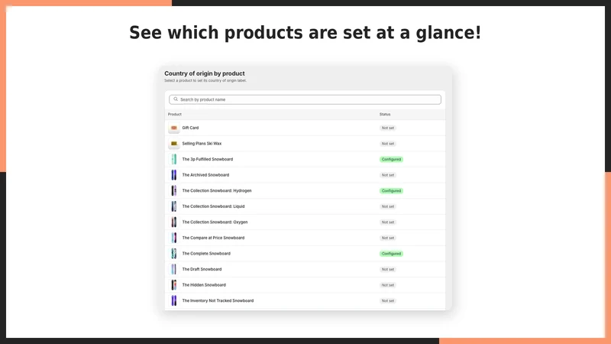Click the Status column header

[x=385, y=114]
